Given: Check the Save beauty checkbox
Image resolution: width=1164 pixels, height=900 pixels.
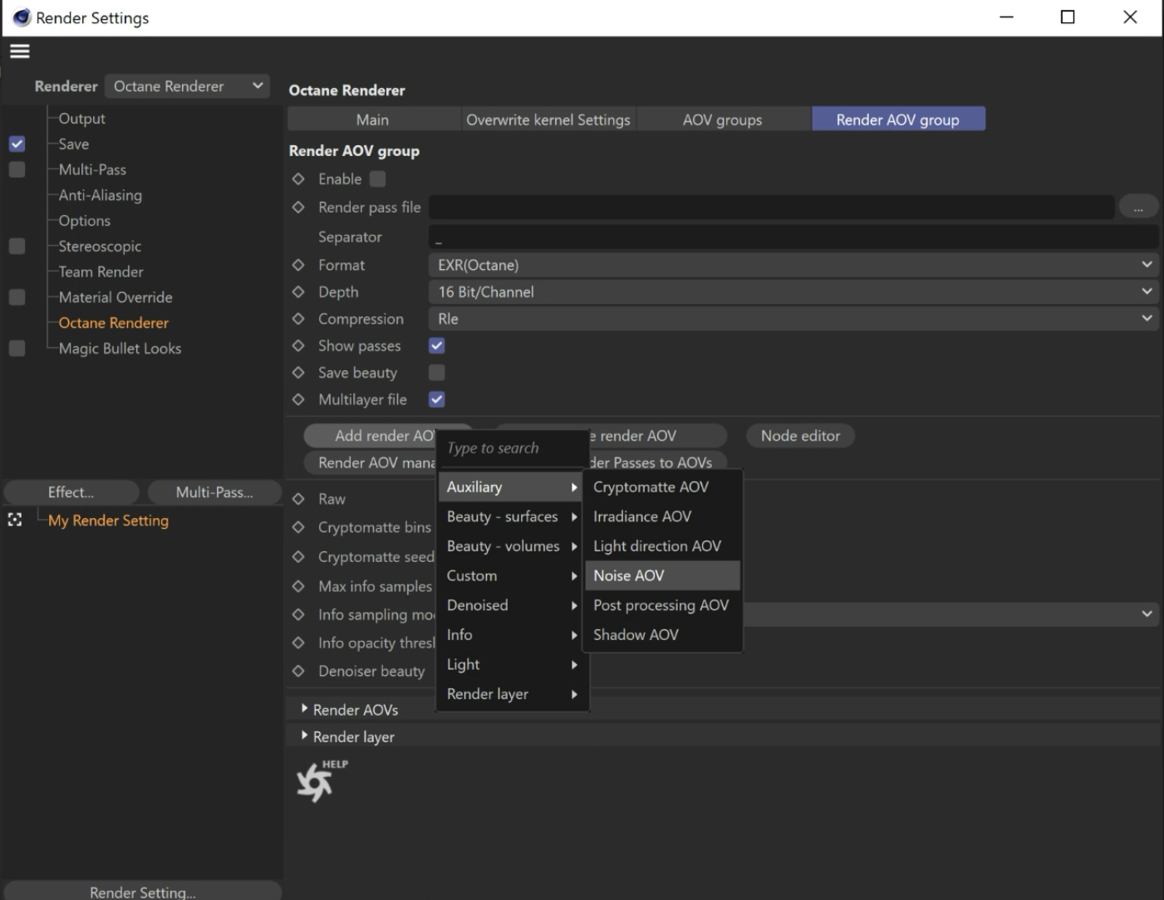Looking at the screenshot, I should click(436, 373).
